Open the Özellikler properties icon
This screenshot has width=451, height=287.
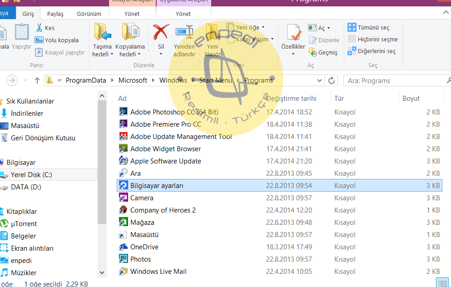(x=293, y=33)
